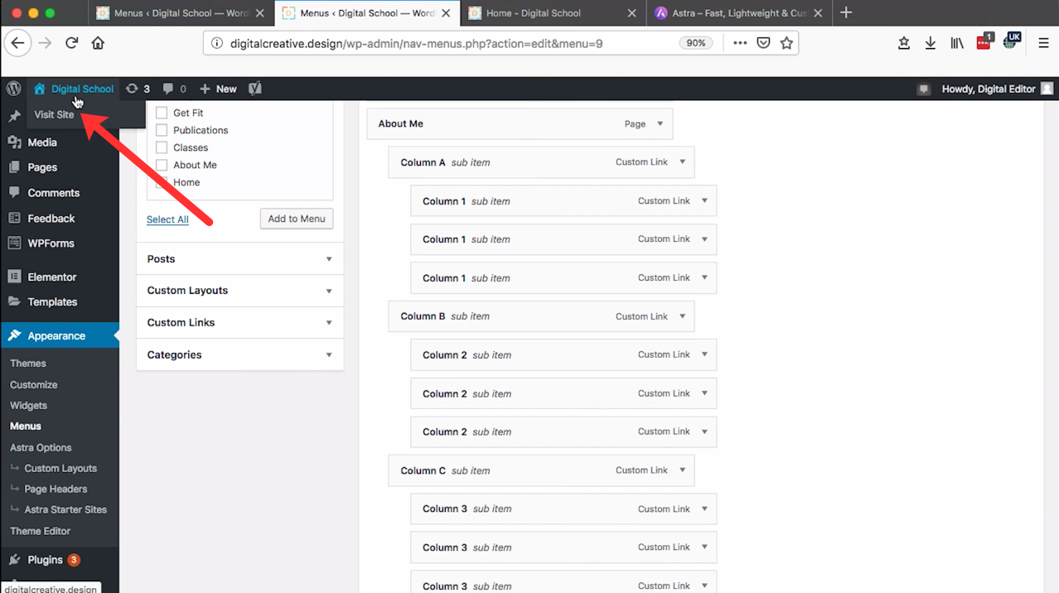The image size is (1059, 593).
Task: Check the About Me page checkbox
Action: tap(162, 165)
